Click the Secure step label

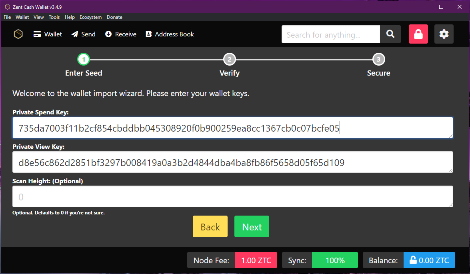[x=378, y=73]
